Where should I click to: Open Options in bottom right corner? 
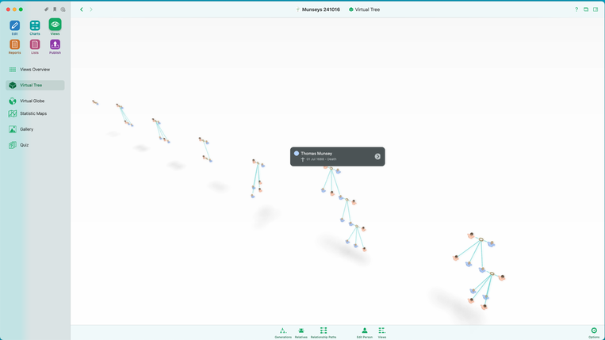pos(594,333)
